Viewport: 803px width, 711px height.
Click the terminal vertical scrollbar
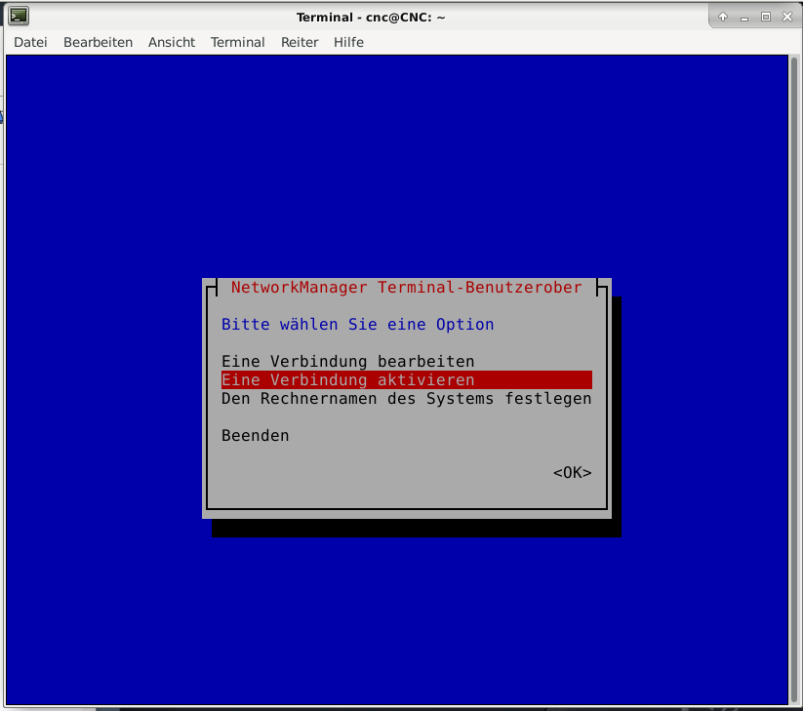point(794,379)
